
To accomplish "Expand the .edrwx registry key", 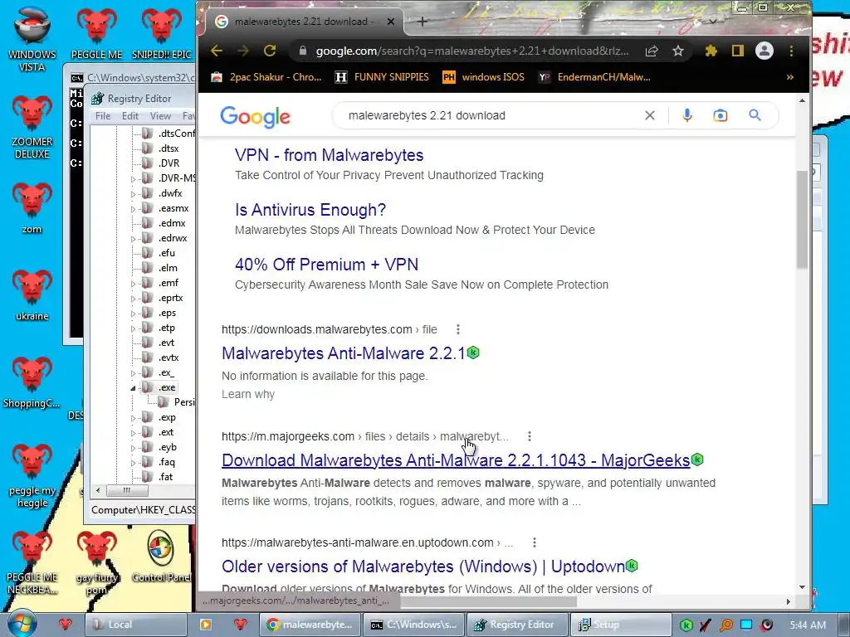I will [133, 238].
